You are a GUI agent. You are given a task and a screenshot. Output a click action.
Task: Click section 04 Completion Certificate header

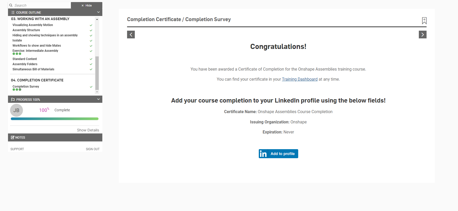(x=37, y=80)
